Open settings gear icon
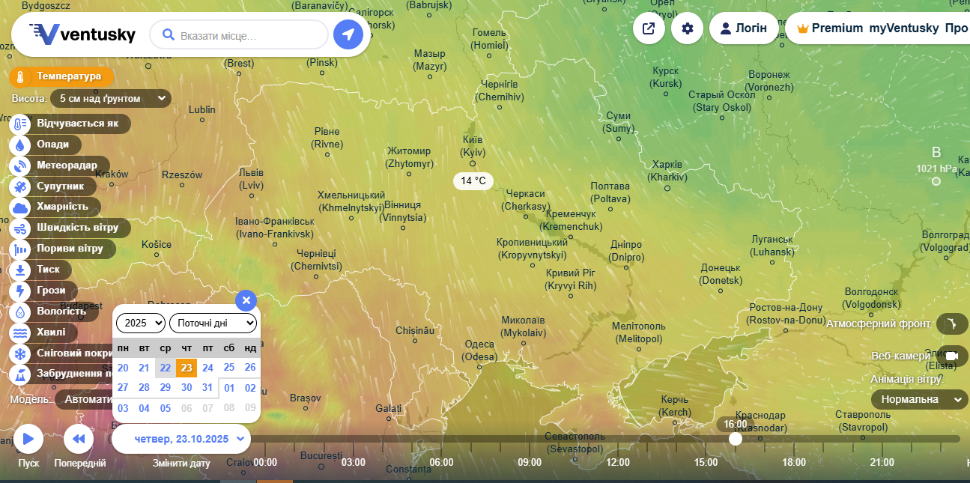 pyautogui.click(x=687, y=28)
